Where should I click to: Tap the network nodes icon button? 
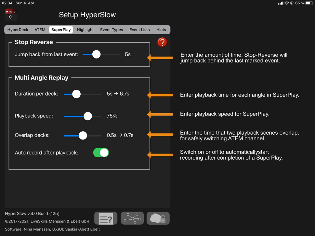click(x=132, y=218)
